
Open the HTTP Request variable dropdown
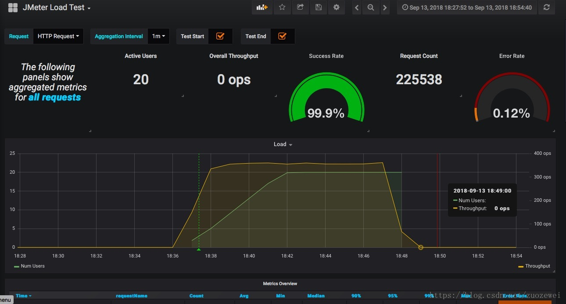58,36
